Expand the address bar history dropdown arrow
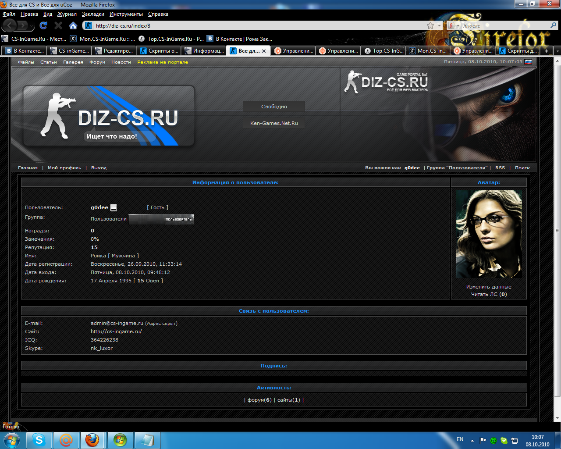 tap(440, 25)
